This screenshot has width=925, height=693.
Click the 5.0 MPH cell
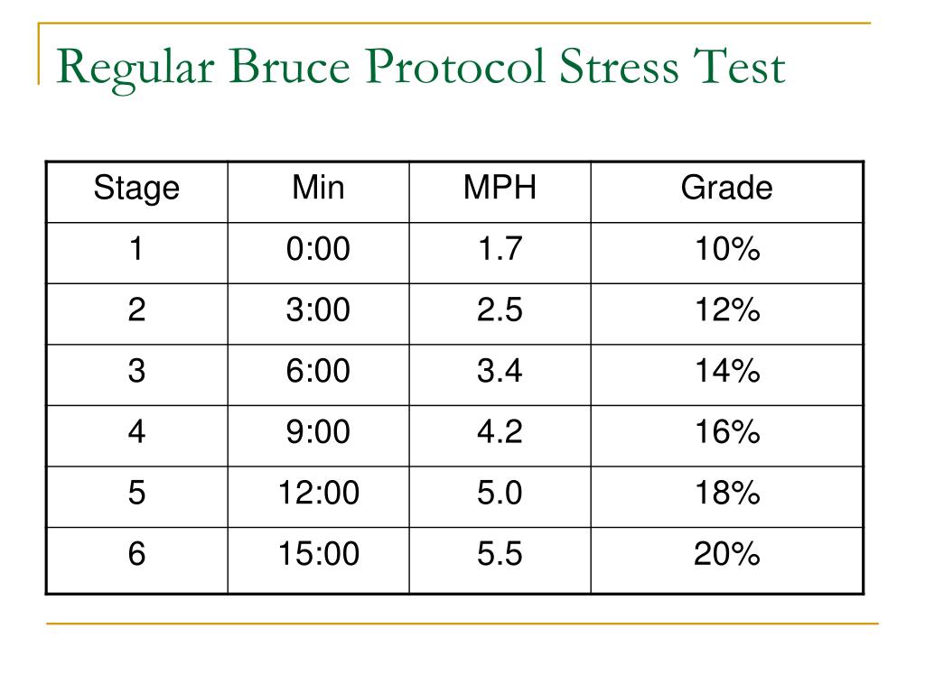[500, 494]
